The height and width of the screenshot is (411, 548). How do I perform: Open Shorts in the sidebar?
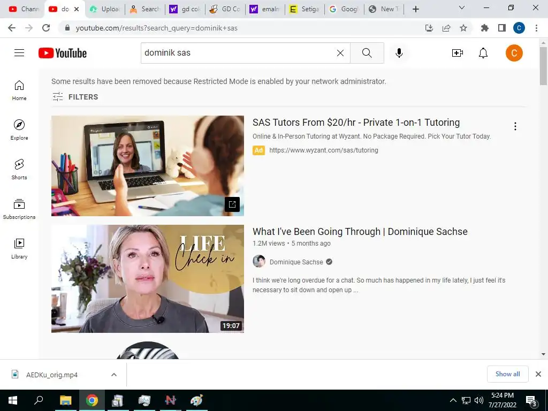[19, 169]
